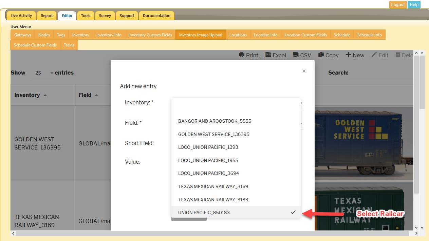Open the Locations menu item
Viewport: 429px width, 241px height.
238,34
